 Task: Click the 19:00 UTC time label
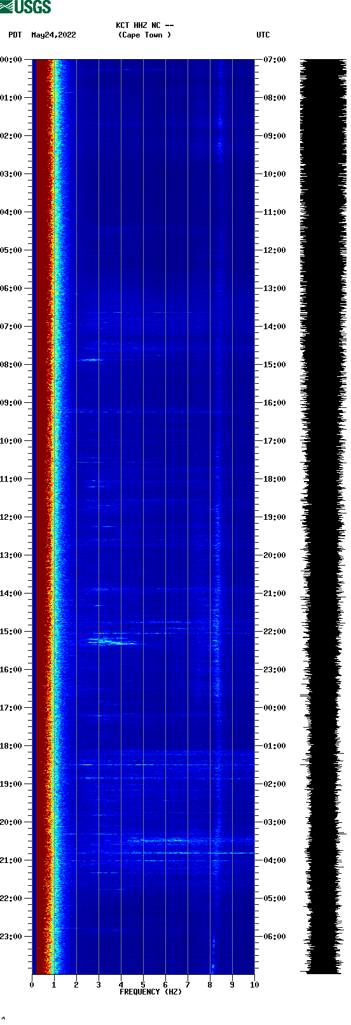pyautogui.click(x=275, y=517)
